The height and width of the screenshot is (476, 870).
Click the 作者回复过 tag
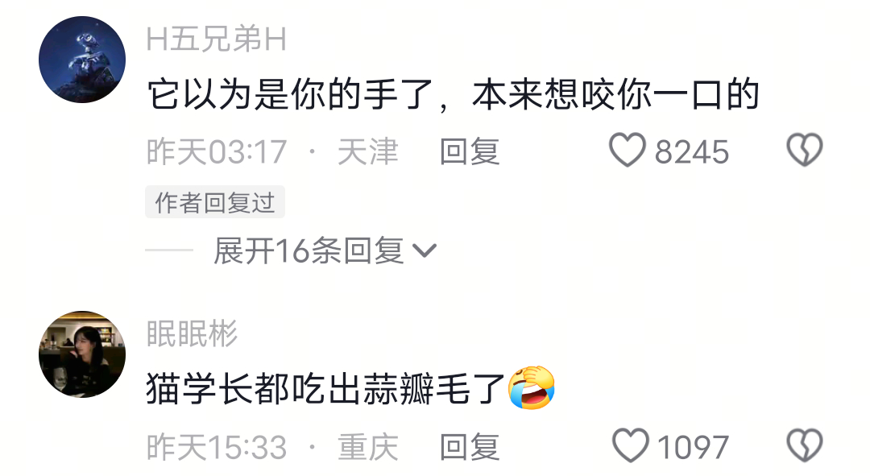click(215, 202)
